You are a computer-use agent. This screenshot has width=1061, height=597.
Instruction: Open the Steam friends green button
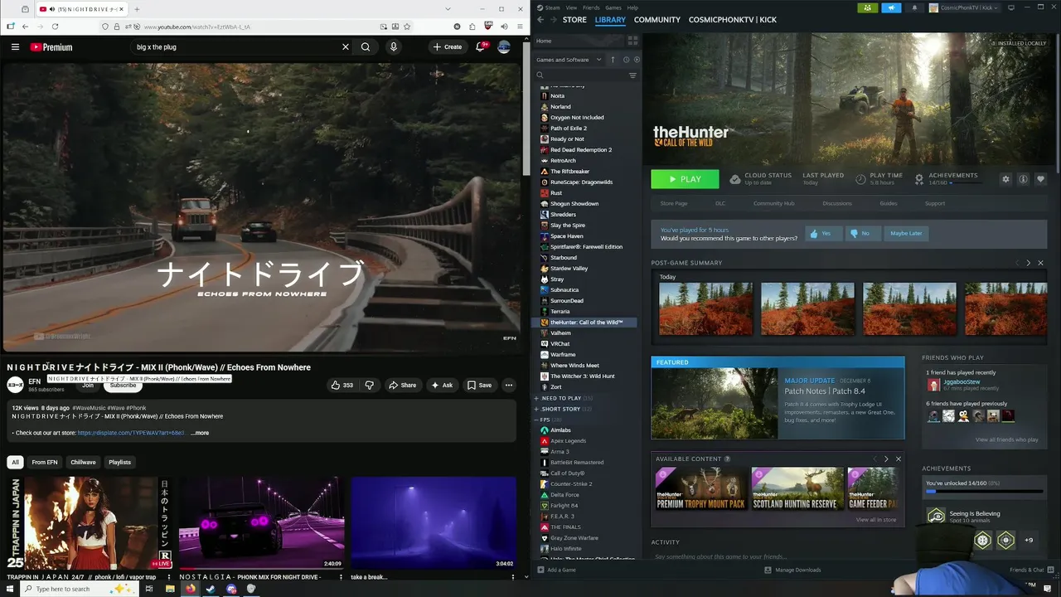[x=867, y=7]
